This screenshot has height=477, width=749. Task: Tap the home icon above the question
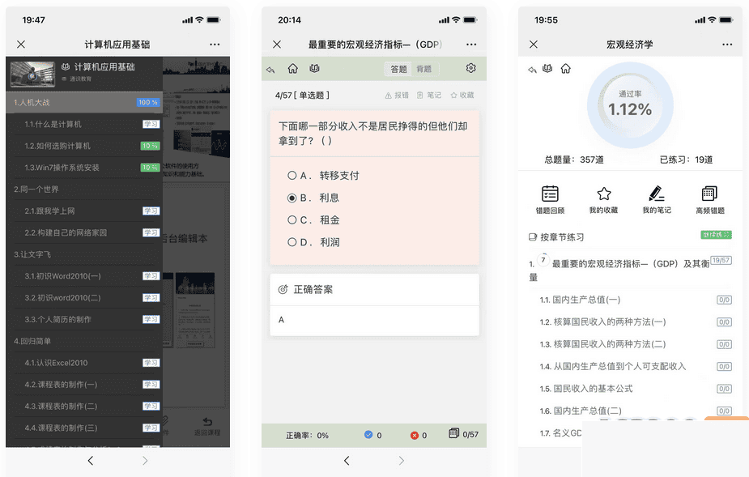tap(292, 69)
